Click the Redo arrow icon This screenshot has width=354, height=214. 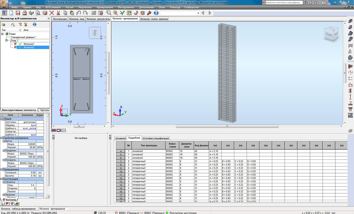pyautogui.click(x=85, y=13)
